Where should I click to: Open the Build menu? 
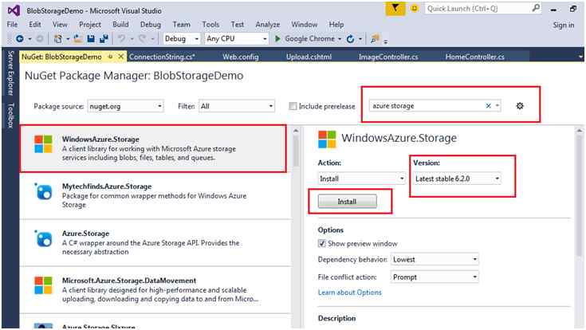point(120,24)
